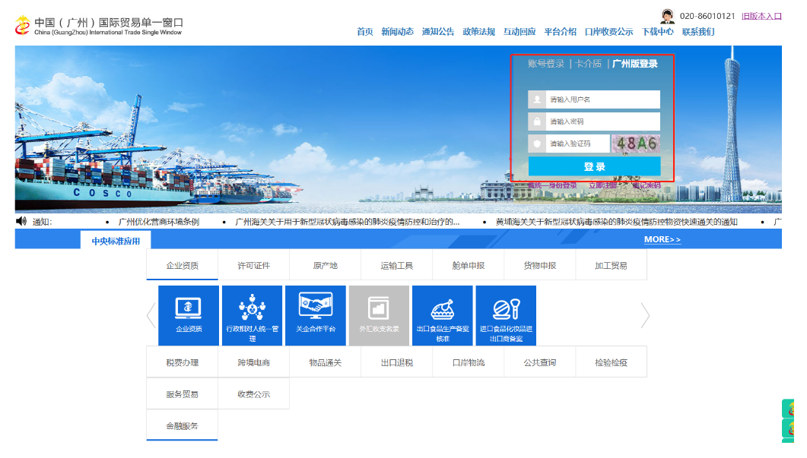Click the speaker icon beside 通知
The height and width of the screenshot is (458, 807).
(21, 221)
